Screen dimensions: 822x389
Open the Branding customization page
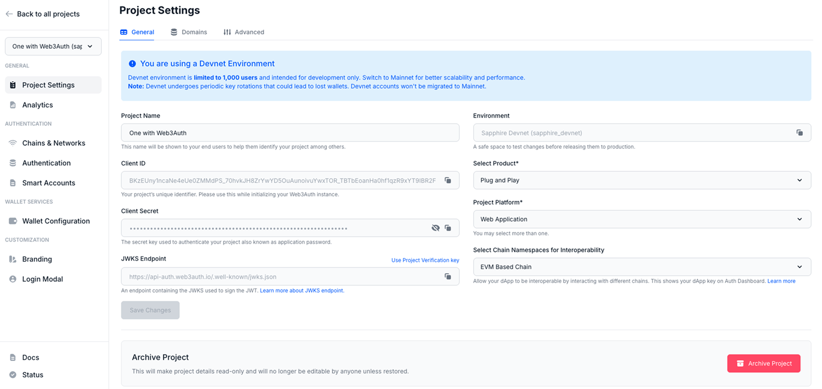pyautogui.click(x=37, y=259)
